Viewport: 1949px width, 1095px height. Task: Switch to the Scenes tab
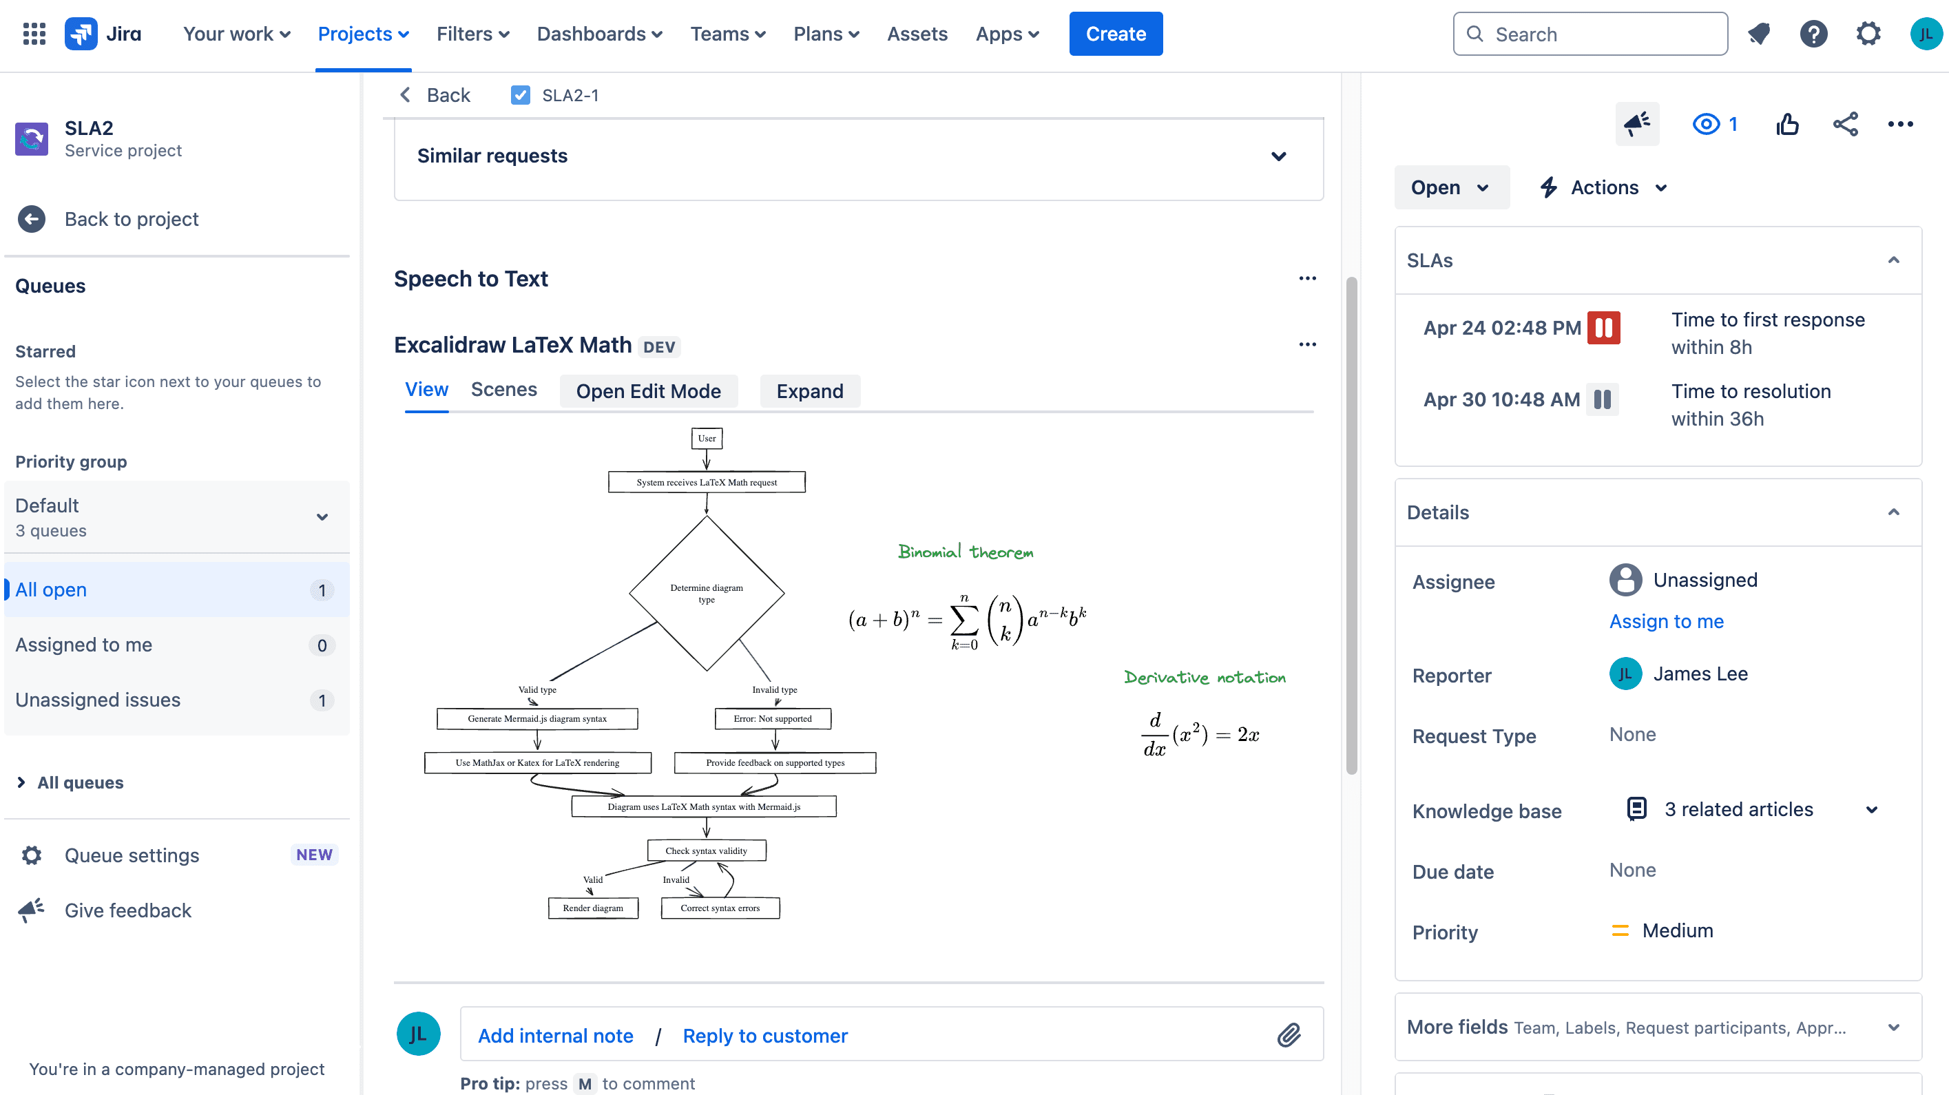504,390
